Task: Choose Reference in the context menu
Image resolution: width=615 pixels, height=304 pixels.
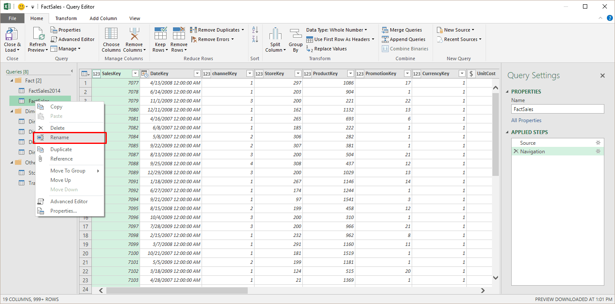Action: tap(70, 159)
